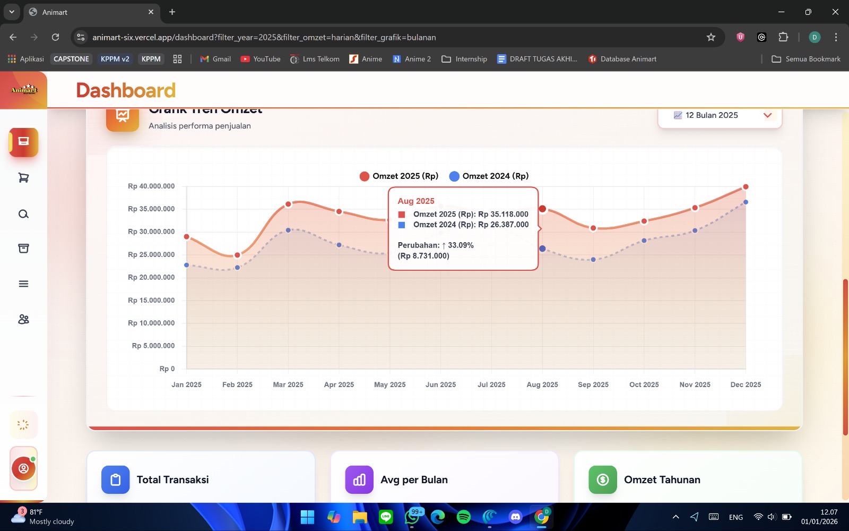This screenshot has width=849, height=531.
Task: Switch to the Animart browser tab
Action: coord(92,12)
